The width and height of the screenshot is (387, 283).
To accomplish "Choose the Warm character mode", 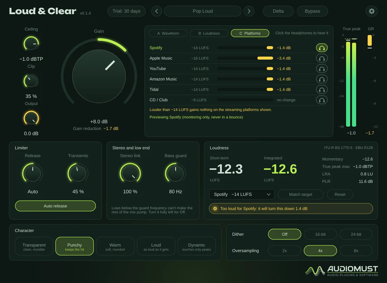I will (115, 246).
